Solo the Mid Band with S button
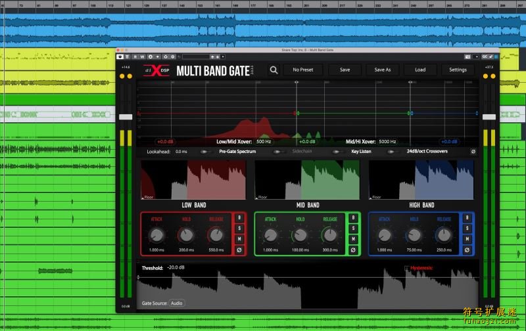The width and height of the screenshot is (526, 331). (353, 229)
